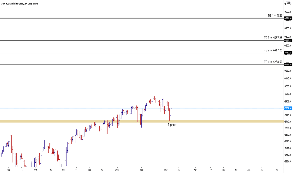Click the 4557.25 black price tag on axis
Viewport: 293px width, 173px height.
click(288, 41)
